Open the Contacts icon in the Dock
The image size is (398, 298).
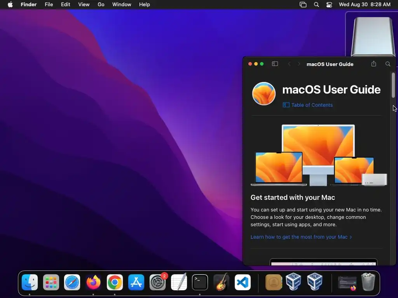pyautogui.click(x=274, y=282)
